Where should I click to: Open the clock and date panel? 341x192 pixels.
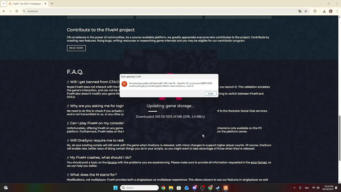[328, 188]
